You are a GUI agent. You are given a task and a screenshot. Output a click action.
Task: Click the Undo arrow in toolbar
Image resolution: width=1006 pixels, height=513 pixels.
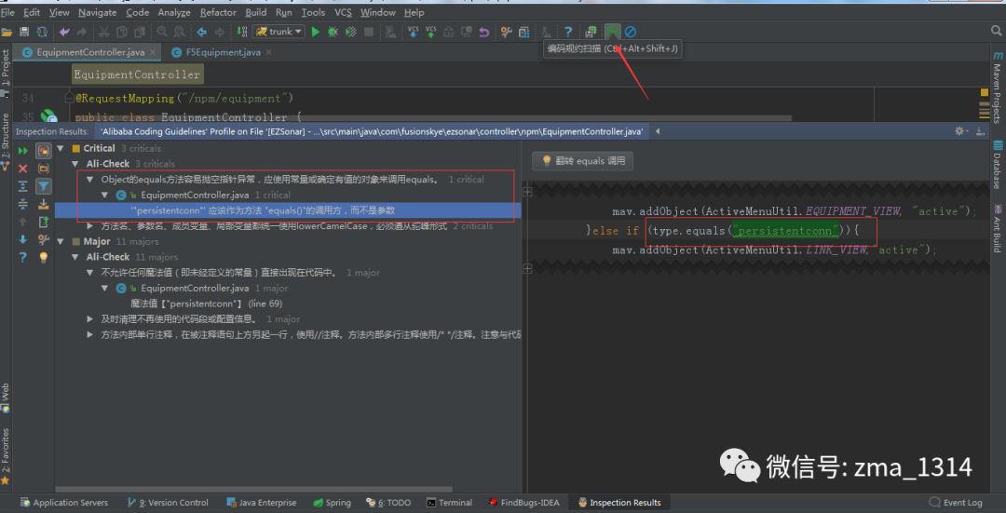pyautogui.click(x=64, y=32)
